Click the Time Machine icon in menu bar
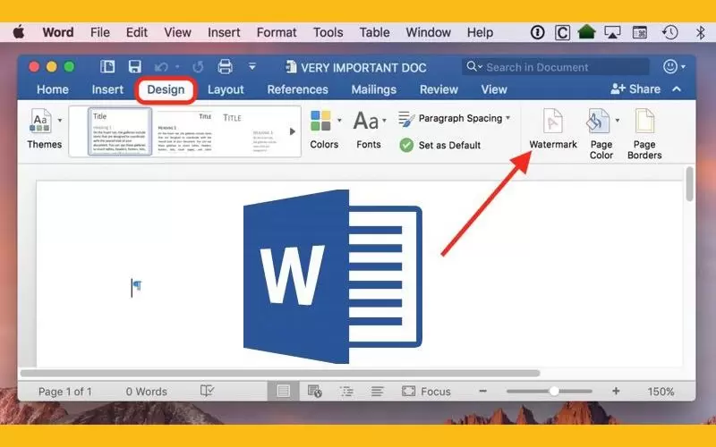 (669, 32)
